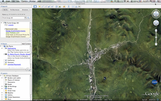The width and height of the screenshot is (161, 101).
Task: Open the Capture menu
Action: (x=24, y=1)
